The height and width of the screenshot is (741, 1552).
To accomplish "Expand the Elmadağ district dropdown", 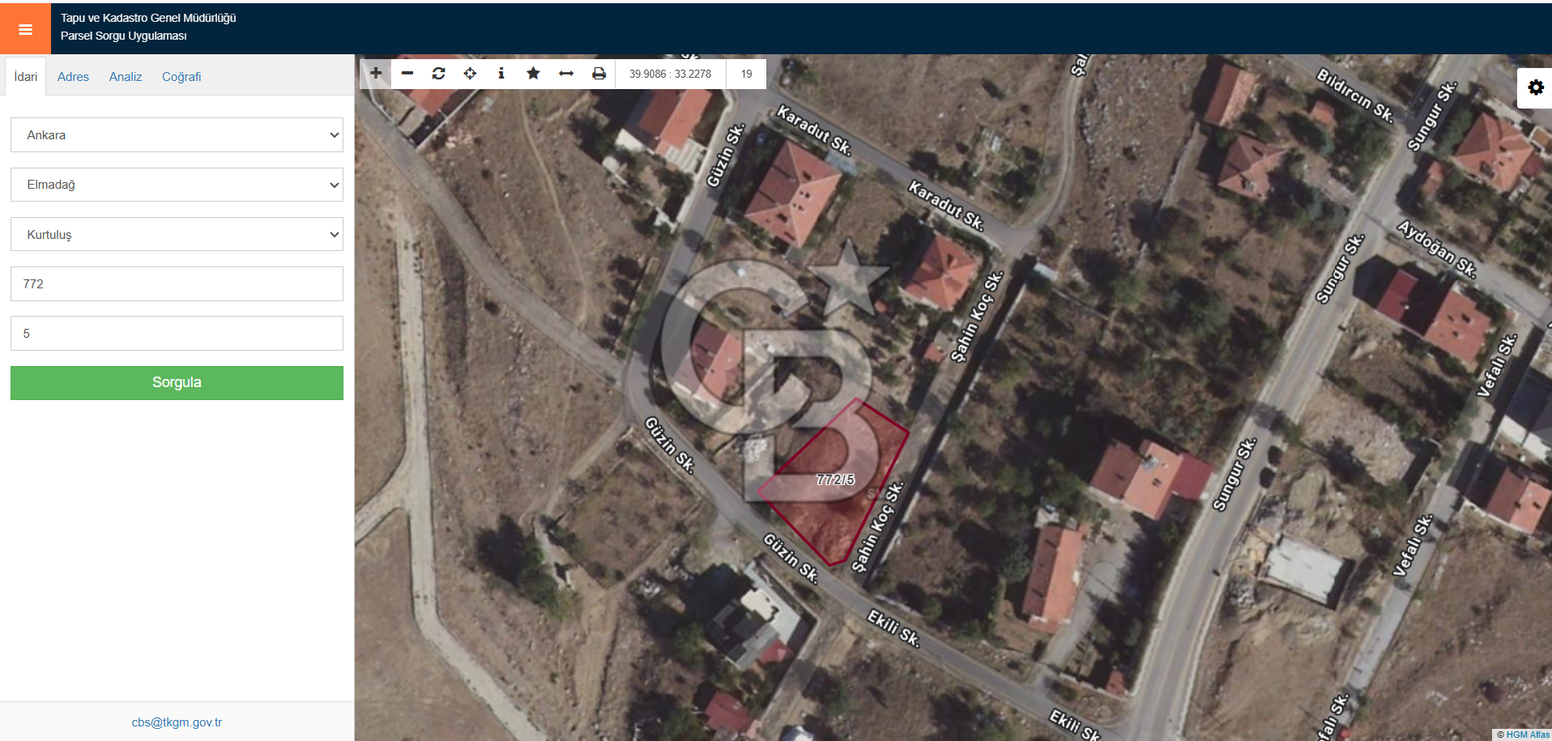I will click(x=177, y=185).
